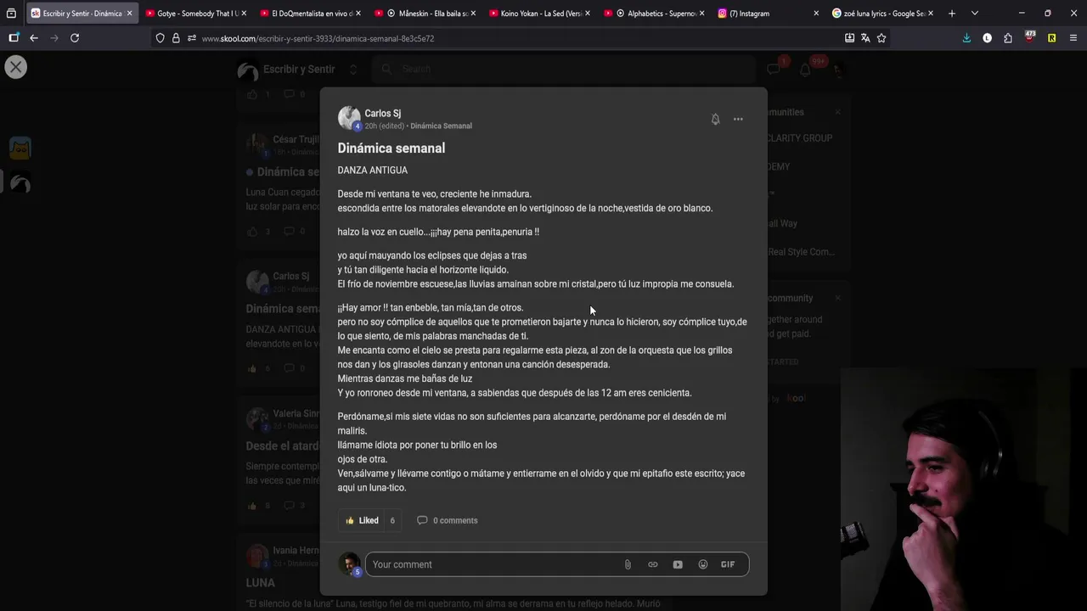Screen dimensions: 1087x611
Task: Focus the Your comment input field
Action: [x=493, y=564]
